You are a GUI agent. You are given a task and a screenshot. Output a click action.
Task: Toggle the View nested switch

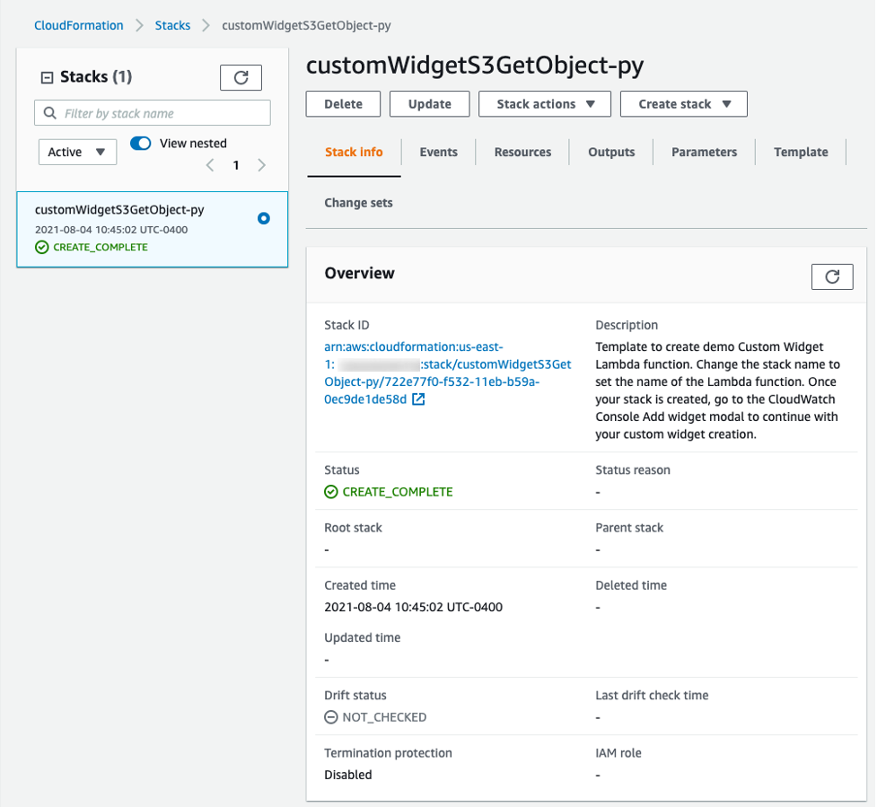pyautogui.click(x=143, y=143)
